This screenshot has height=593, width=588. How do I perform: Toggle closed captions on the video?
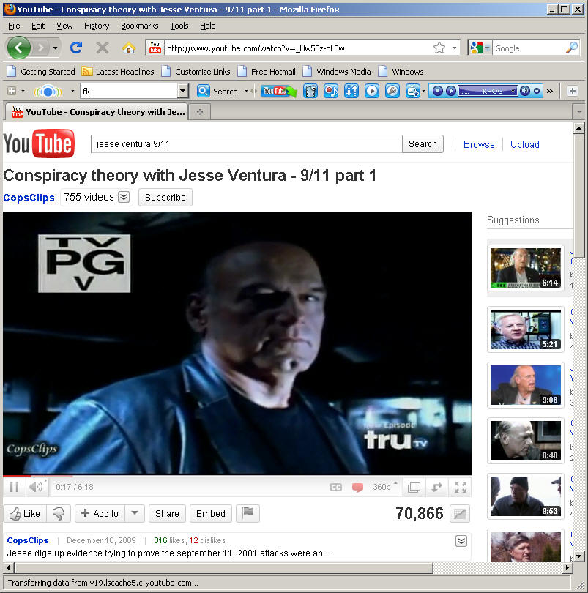335,487
